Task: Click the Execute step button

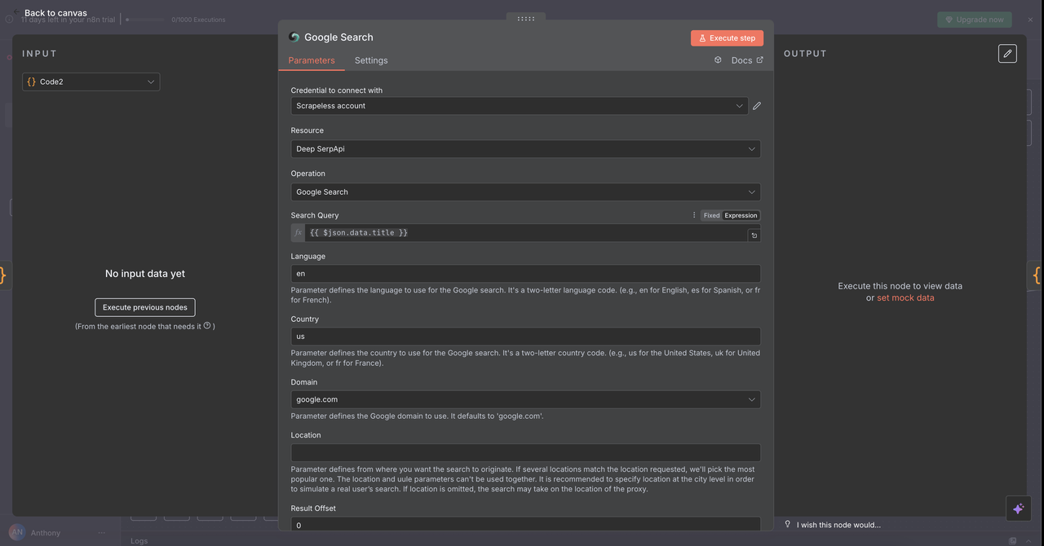Action: point(727,38)
